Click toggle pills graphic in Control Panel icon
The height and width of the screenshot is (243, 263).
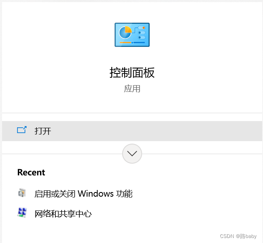click(x=141, y=33)
